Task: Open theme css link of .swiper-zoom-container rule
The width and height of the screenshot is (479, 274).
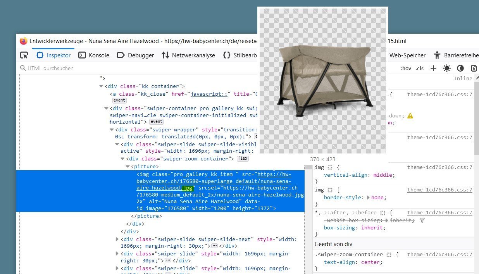Action: (x=440, y=255)
